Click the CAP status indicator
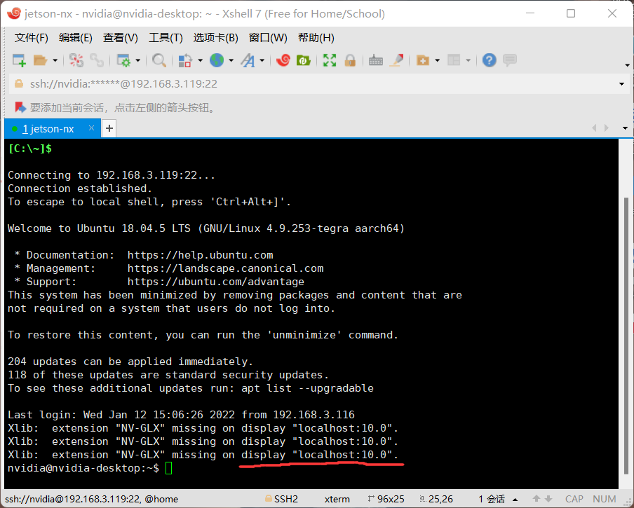 coord(574,499)
